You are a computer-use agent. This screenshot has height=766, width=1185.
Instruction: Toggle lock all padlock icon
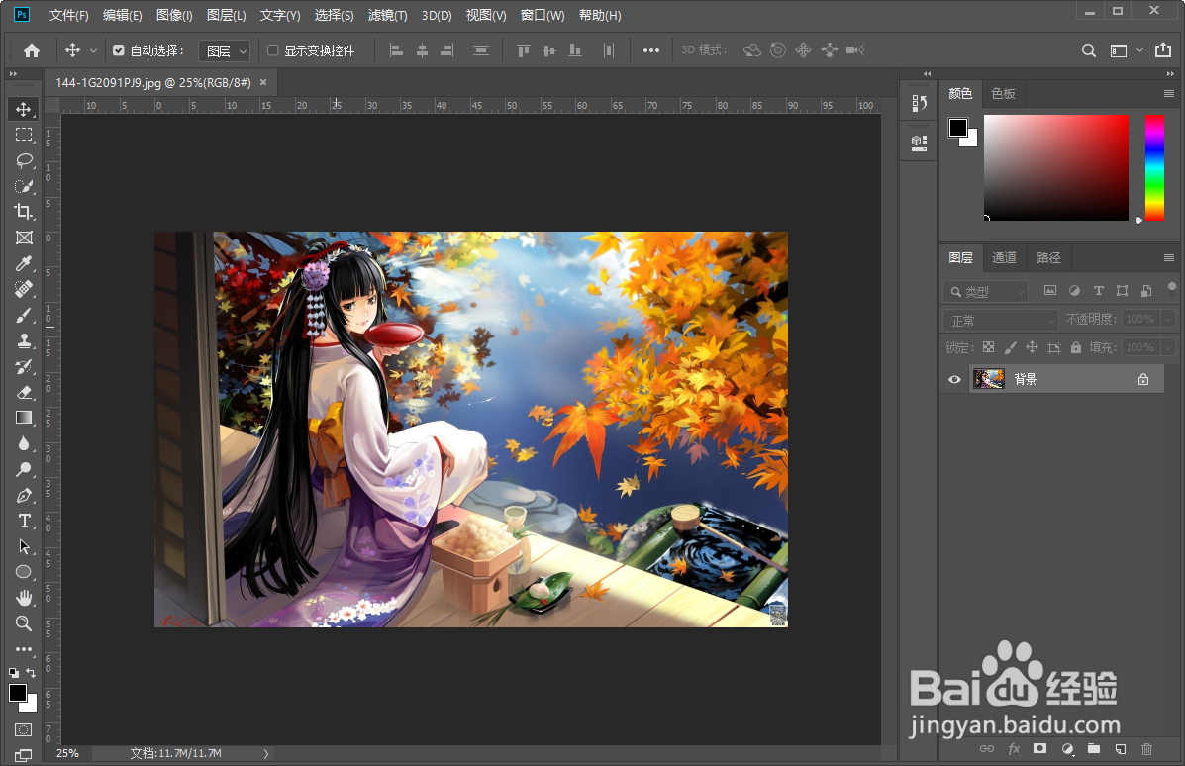tap(1075, 347)
